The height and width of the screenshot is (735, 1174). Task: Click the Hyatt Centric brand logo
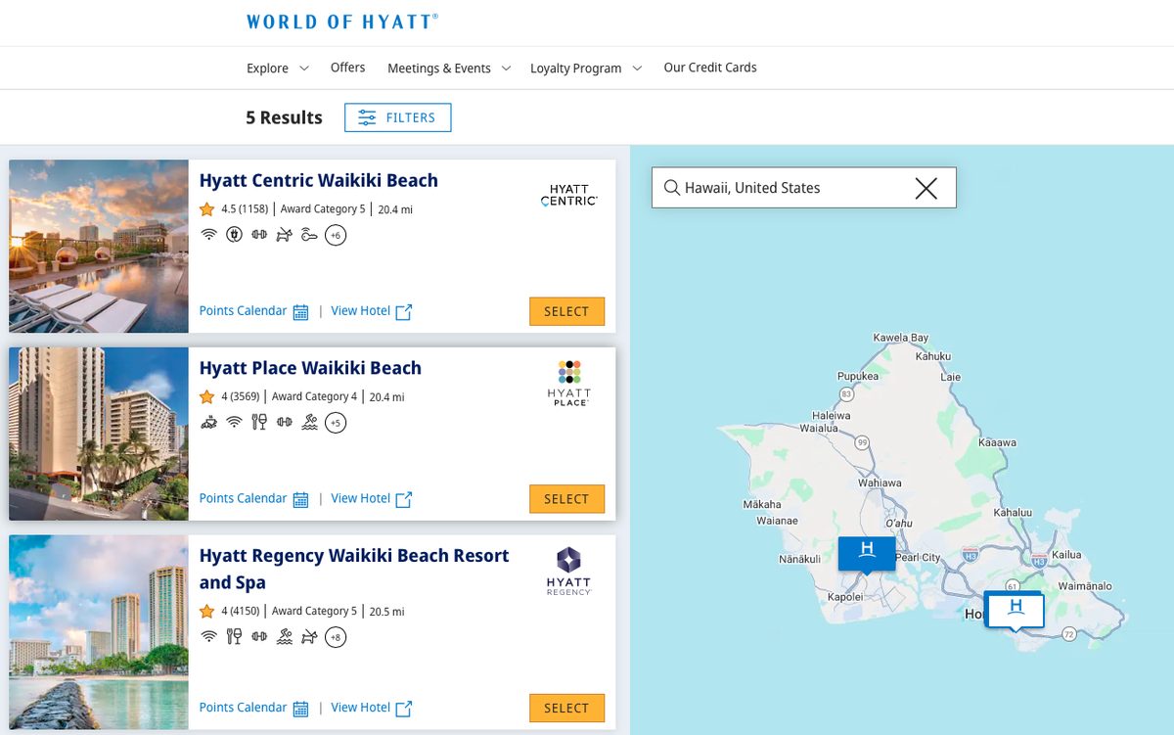click(569, 195)
